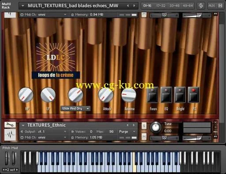The width and height of the screenshot is (226, 174).
Task: Click the Tune value 0.00
Action: point(168,131)
